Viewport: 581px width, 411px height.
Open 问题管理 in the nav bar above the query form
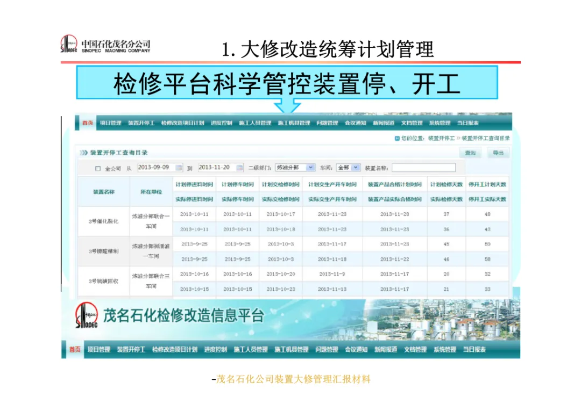click(327, 123)
